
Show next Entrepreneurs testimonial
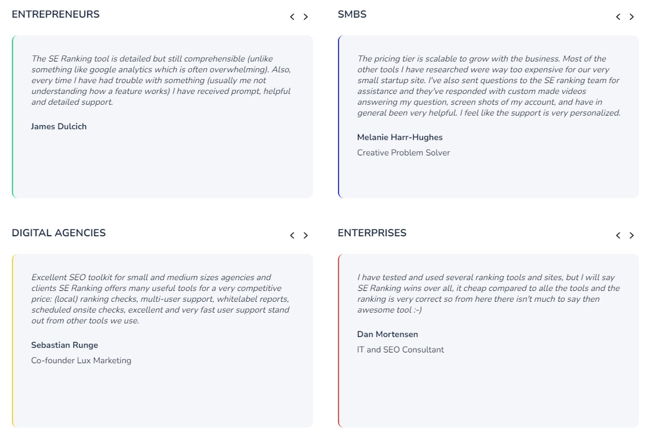point(305,17)
